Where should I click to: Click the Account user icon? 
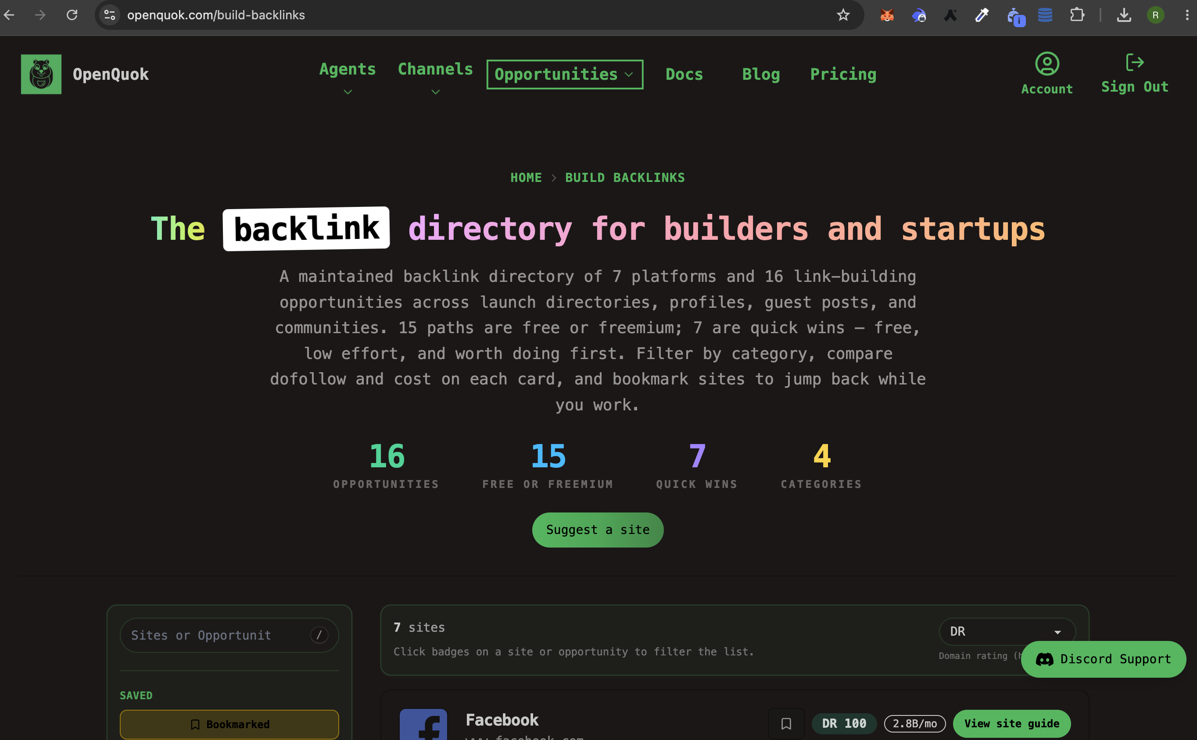click(1047, 64)
